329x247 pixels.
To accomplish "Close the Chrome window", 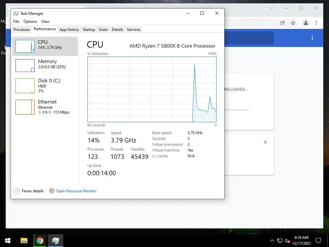I will pos(316,8).
